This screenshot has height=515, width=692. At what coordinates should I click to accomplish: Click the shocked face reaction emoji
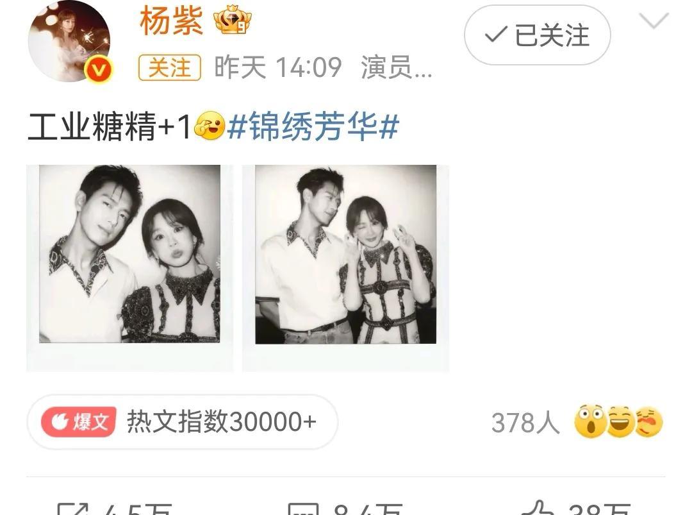[x=590, y=421]
